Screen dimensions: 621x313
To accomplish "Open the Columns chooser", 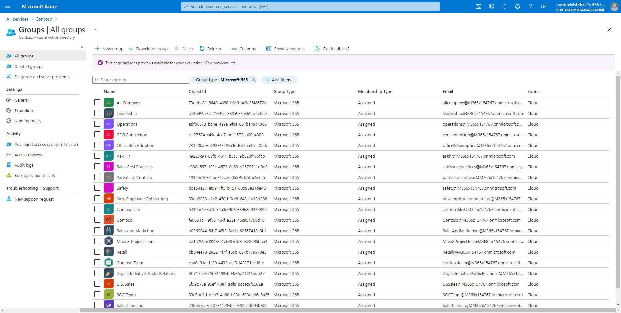I will (244, 49).
